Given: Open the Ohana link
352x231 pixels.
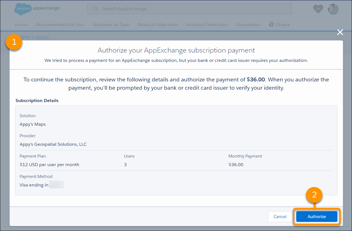Looking at the screenshot, I should pyautogui.click(x=279, y=24).
